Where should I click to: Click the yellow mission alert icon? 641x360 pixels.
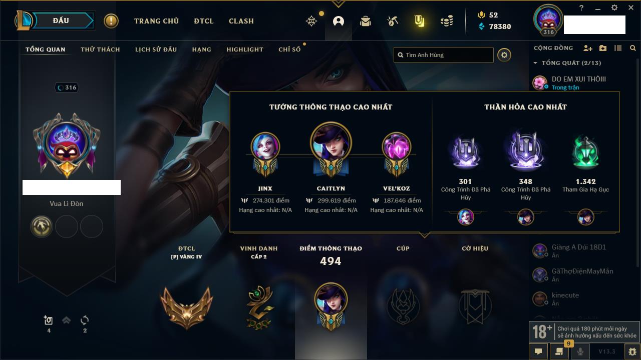pyautogui.click(x=111, y=21)
